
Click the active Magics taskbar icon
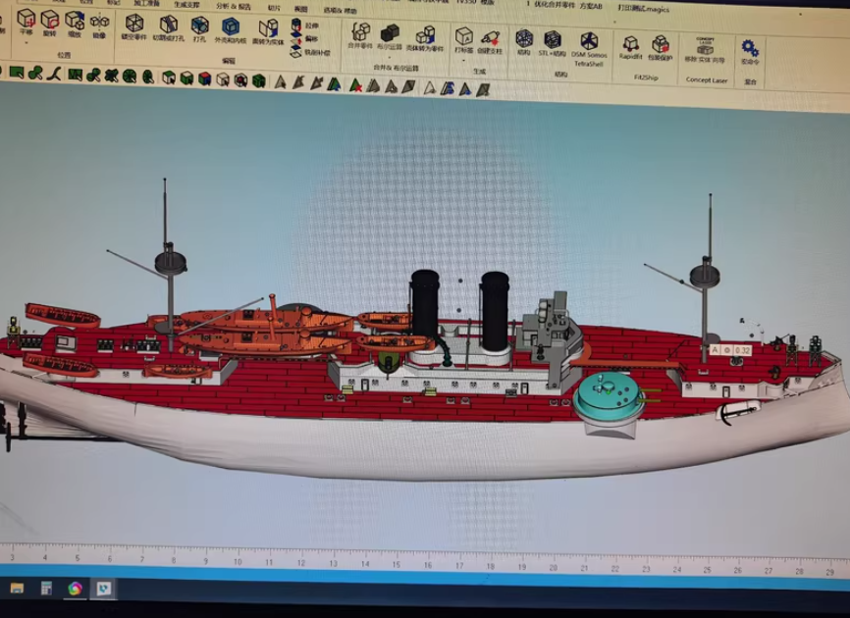tap(103, 589)
